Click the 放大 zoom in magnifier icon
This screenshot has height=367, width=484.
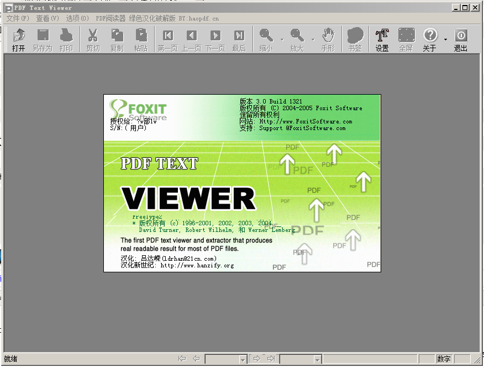click(x=297, y=39)
